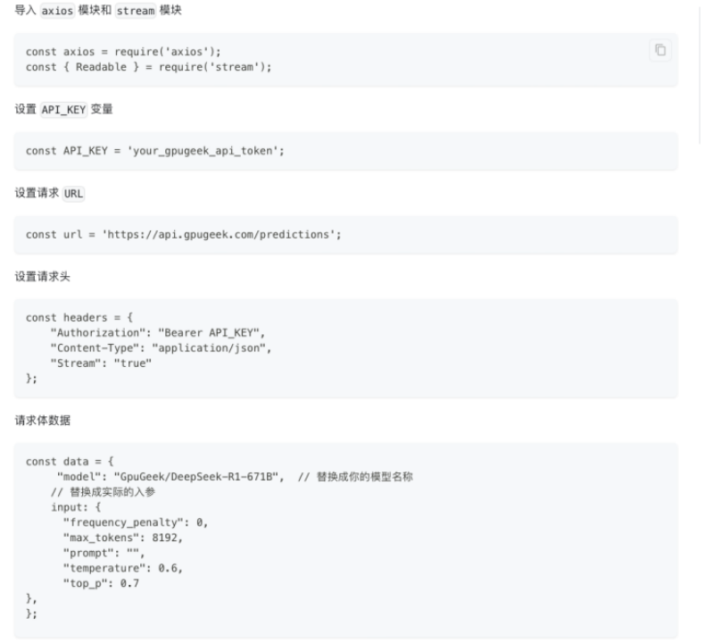This screenshot has width=705, height=643.
Task: Click the URL 'https://api.gpugeek.com/predictions'
Action: pos(220,235)
